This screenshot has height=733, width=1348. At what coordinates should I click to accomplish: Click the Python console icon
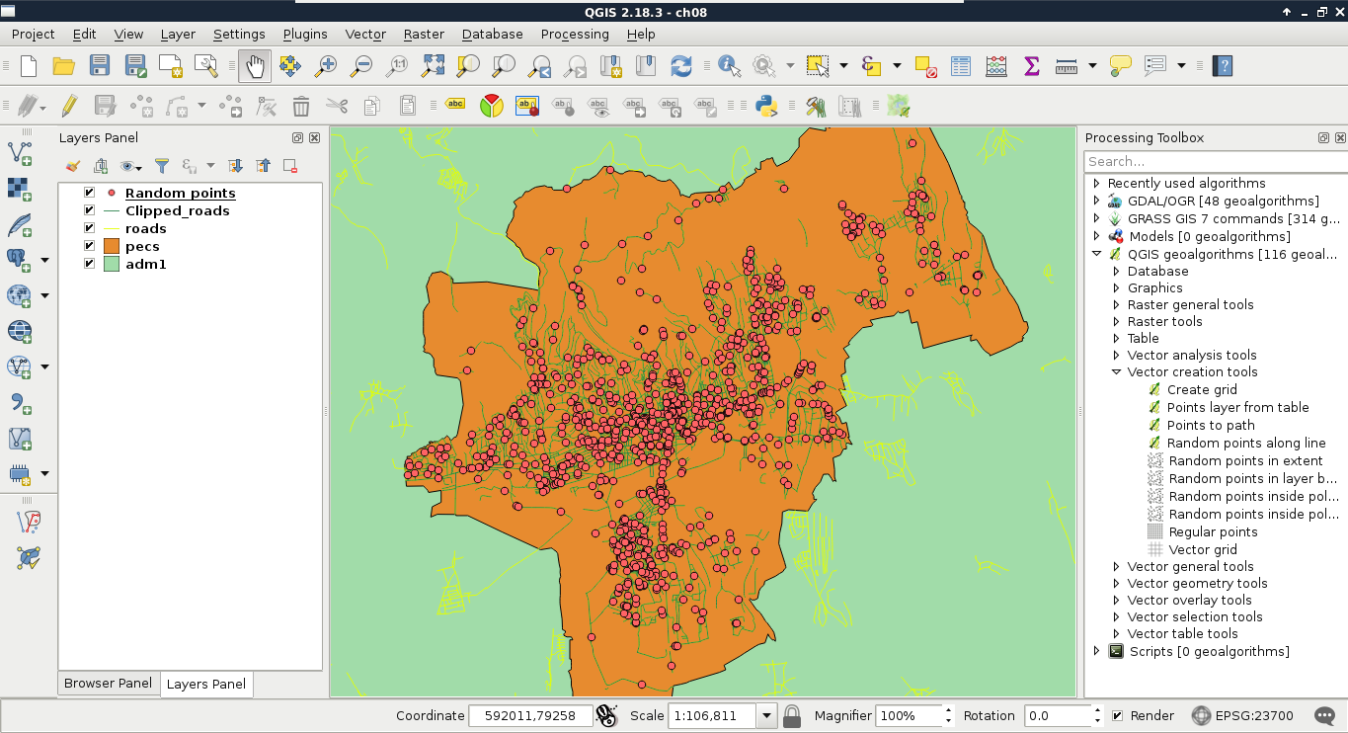click(x=765, y=106)
